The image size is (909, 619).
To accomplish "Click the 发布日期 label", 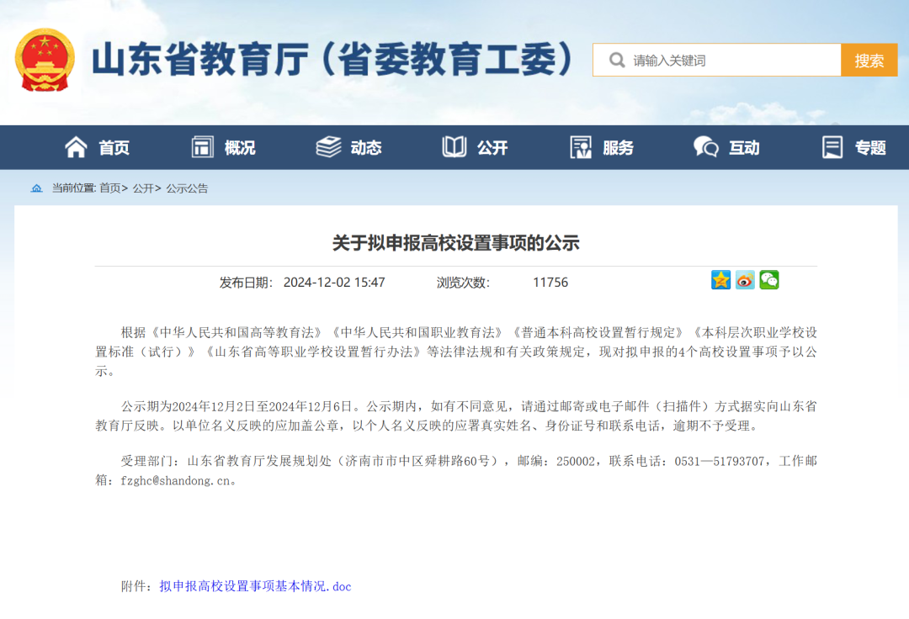I will [246, 282].
